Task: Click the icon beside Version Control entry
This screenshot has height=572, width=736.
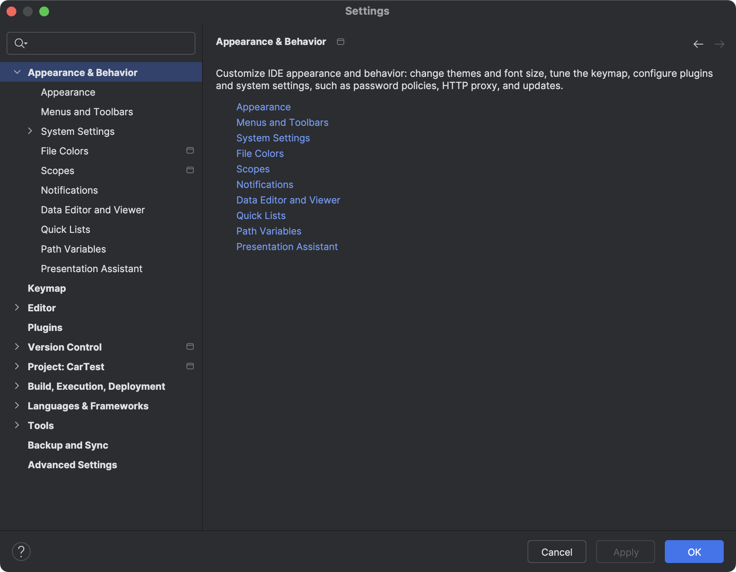Action: [x=190, y=346]
